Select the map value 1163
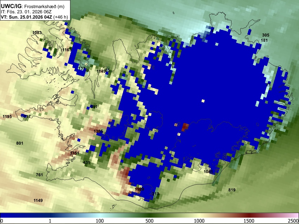 click(67, 50)
